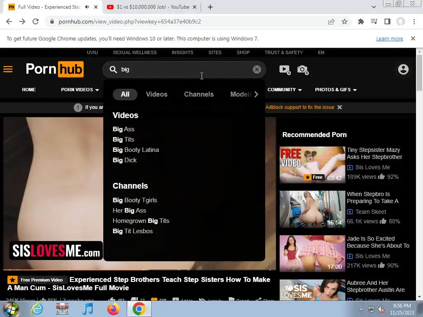Bookmark this page with the star icon

[x=345, y=21]
